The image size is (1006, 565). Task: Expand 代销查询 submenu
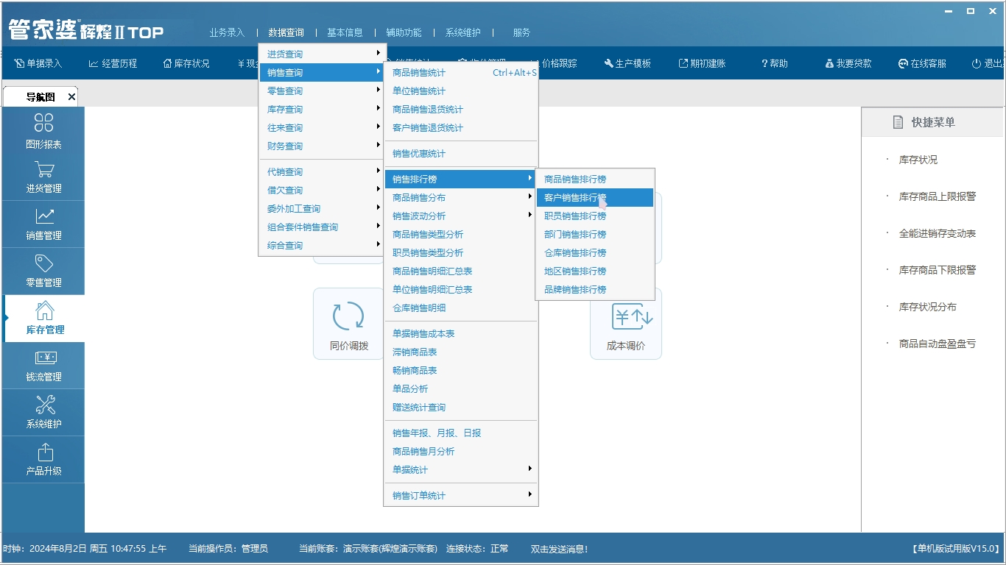pos(323,172)
